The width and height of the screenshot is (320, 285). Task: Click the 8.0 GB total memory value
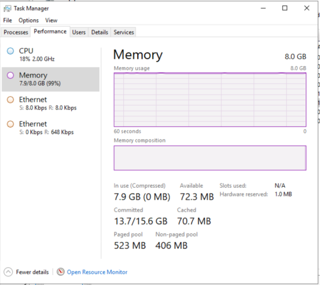295,57
